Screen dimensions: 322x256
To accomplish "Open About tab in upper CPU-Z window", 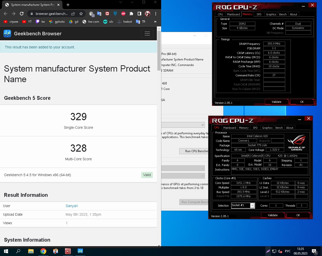I will tap(294, 14).
